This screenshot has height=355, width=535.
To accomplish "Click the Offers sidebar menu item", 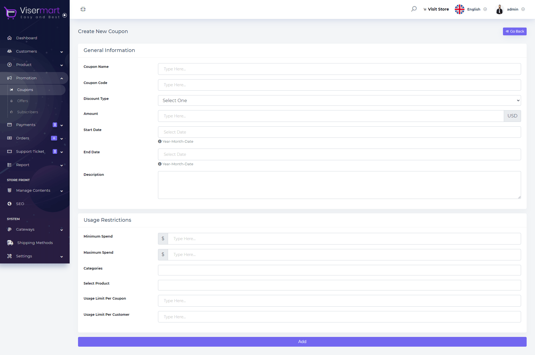I will point(22,101).
